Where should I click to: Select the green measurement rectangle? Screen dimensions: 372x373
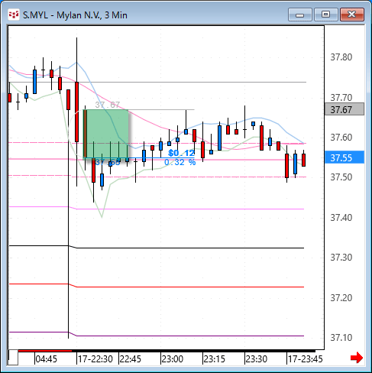(x=106, y=134)
